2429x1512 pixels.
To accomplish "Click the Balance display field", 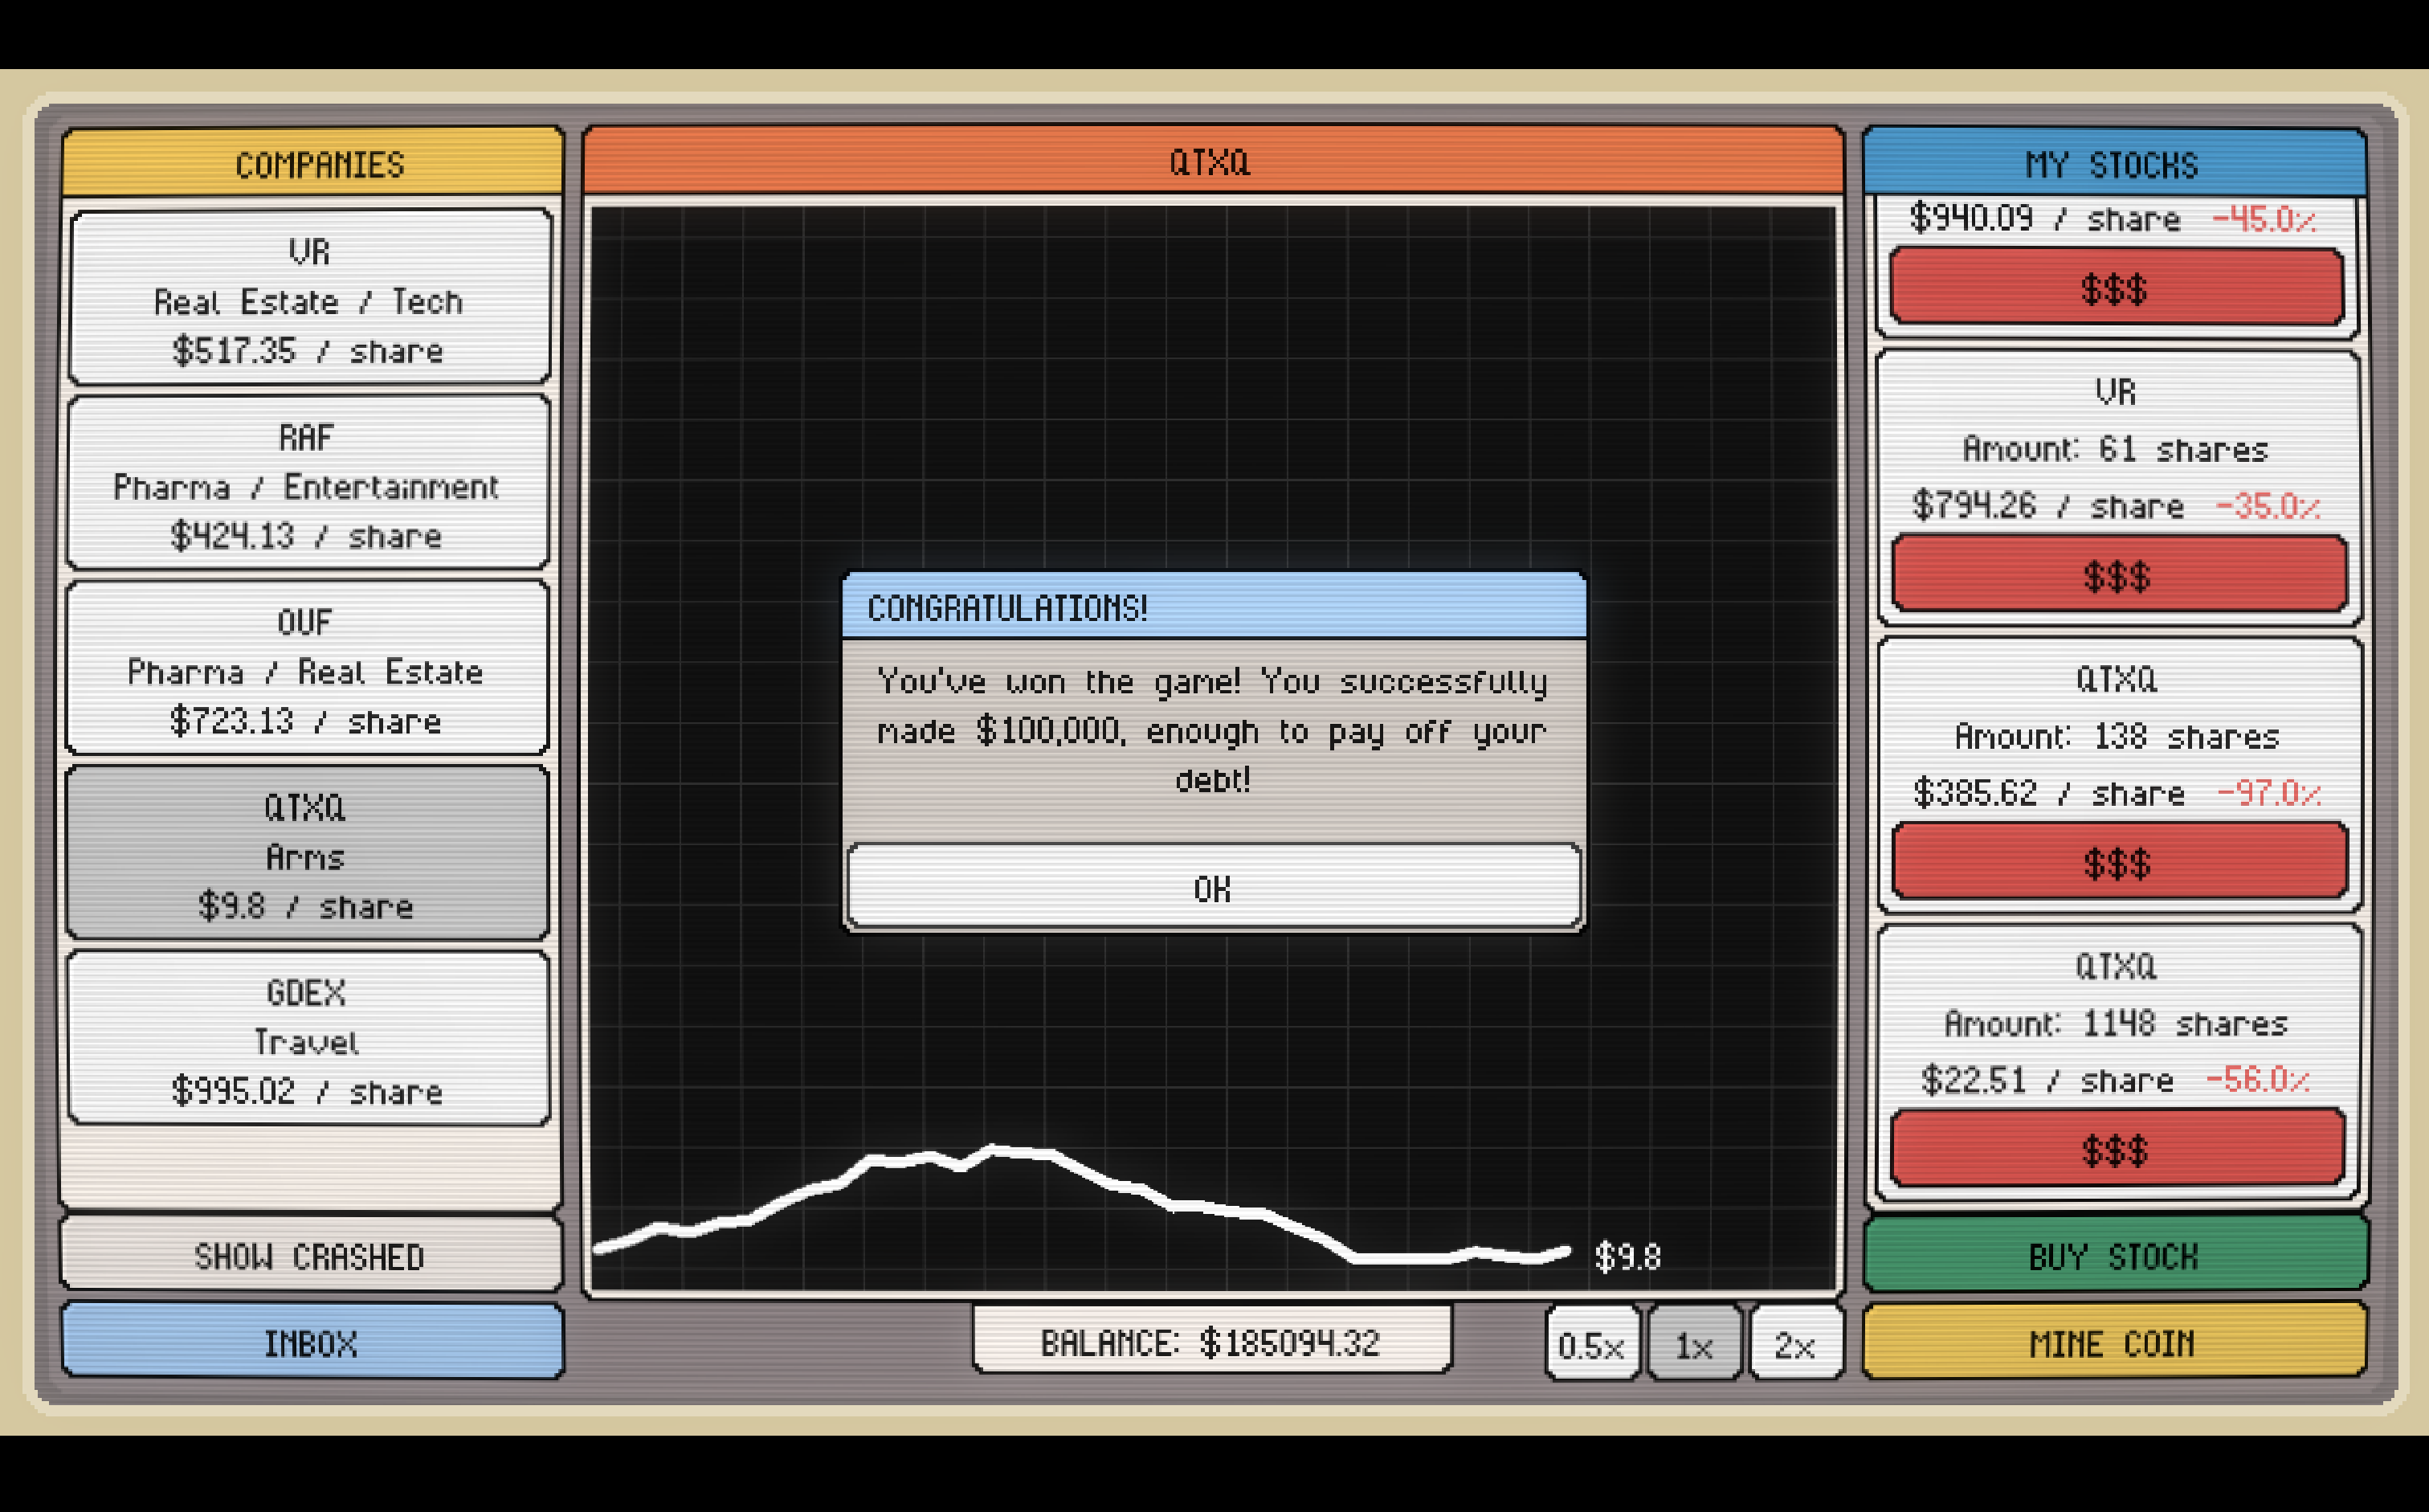I will [1210, 1341].
